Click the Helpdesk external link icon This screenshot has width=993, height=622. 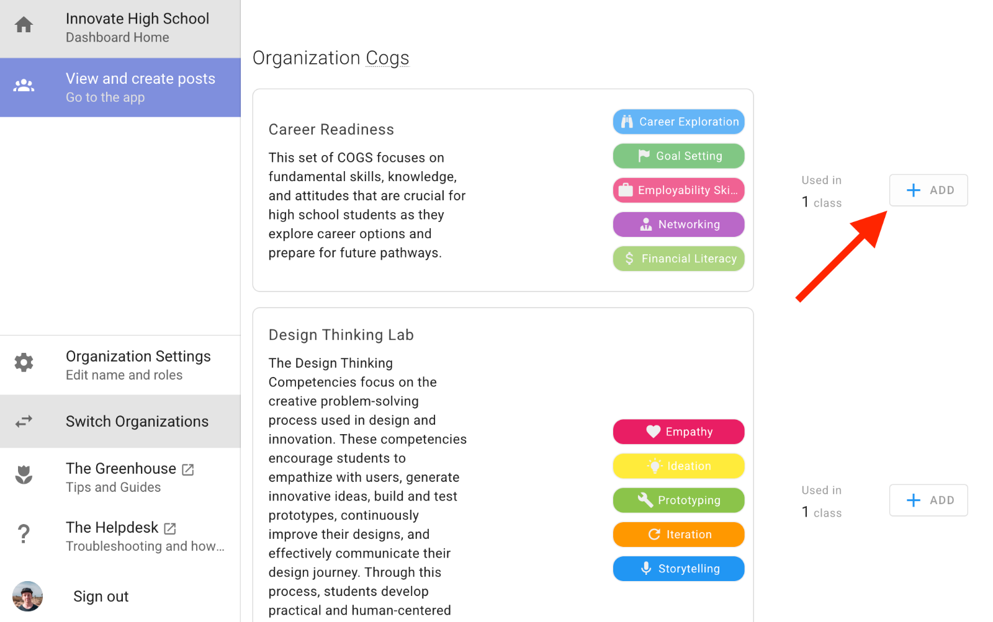click(x=170, y=528)
